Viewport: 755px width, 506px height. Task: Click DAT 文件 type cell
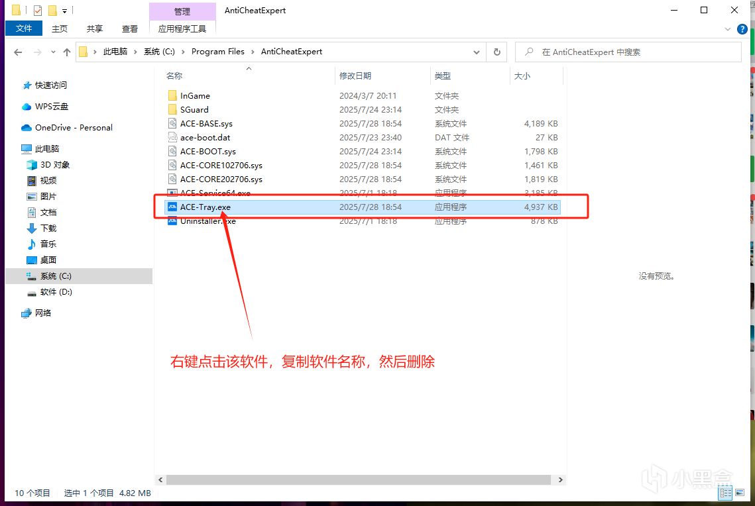[x=451, y=138]
